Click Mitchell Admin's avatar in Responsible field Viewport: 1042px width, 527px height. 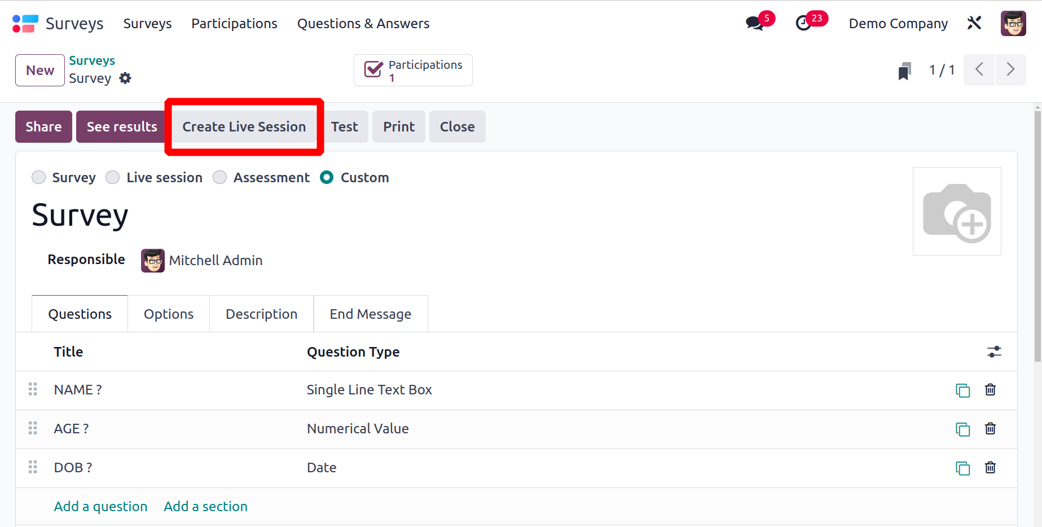point(153,261)
